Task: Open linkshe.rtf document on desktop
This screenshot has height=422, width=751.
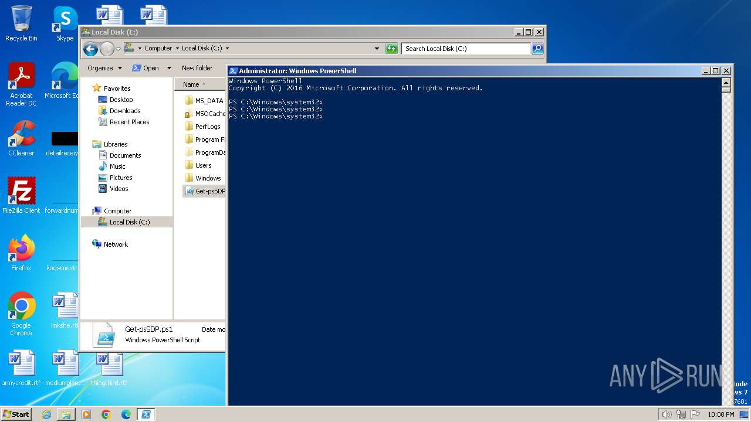Action: [x=65, y=311]
